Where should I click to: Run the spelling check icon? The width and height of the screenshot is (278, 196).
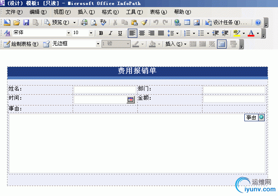pos(103,22)
